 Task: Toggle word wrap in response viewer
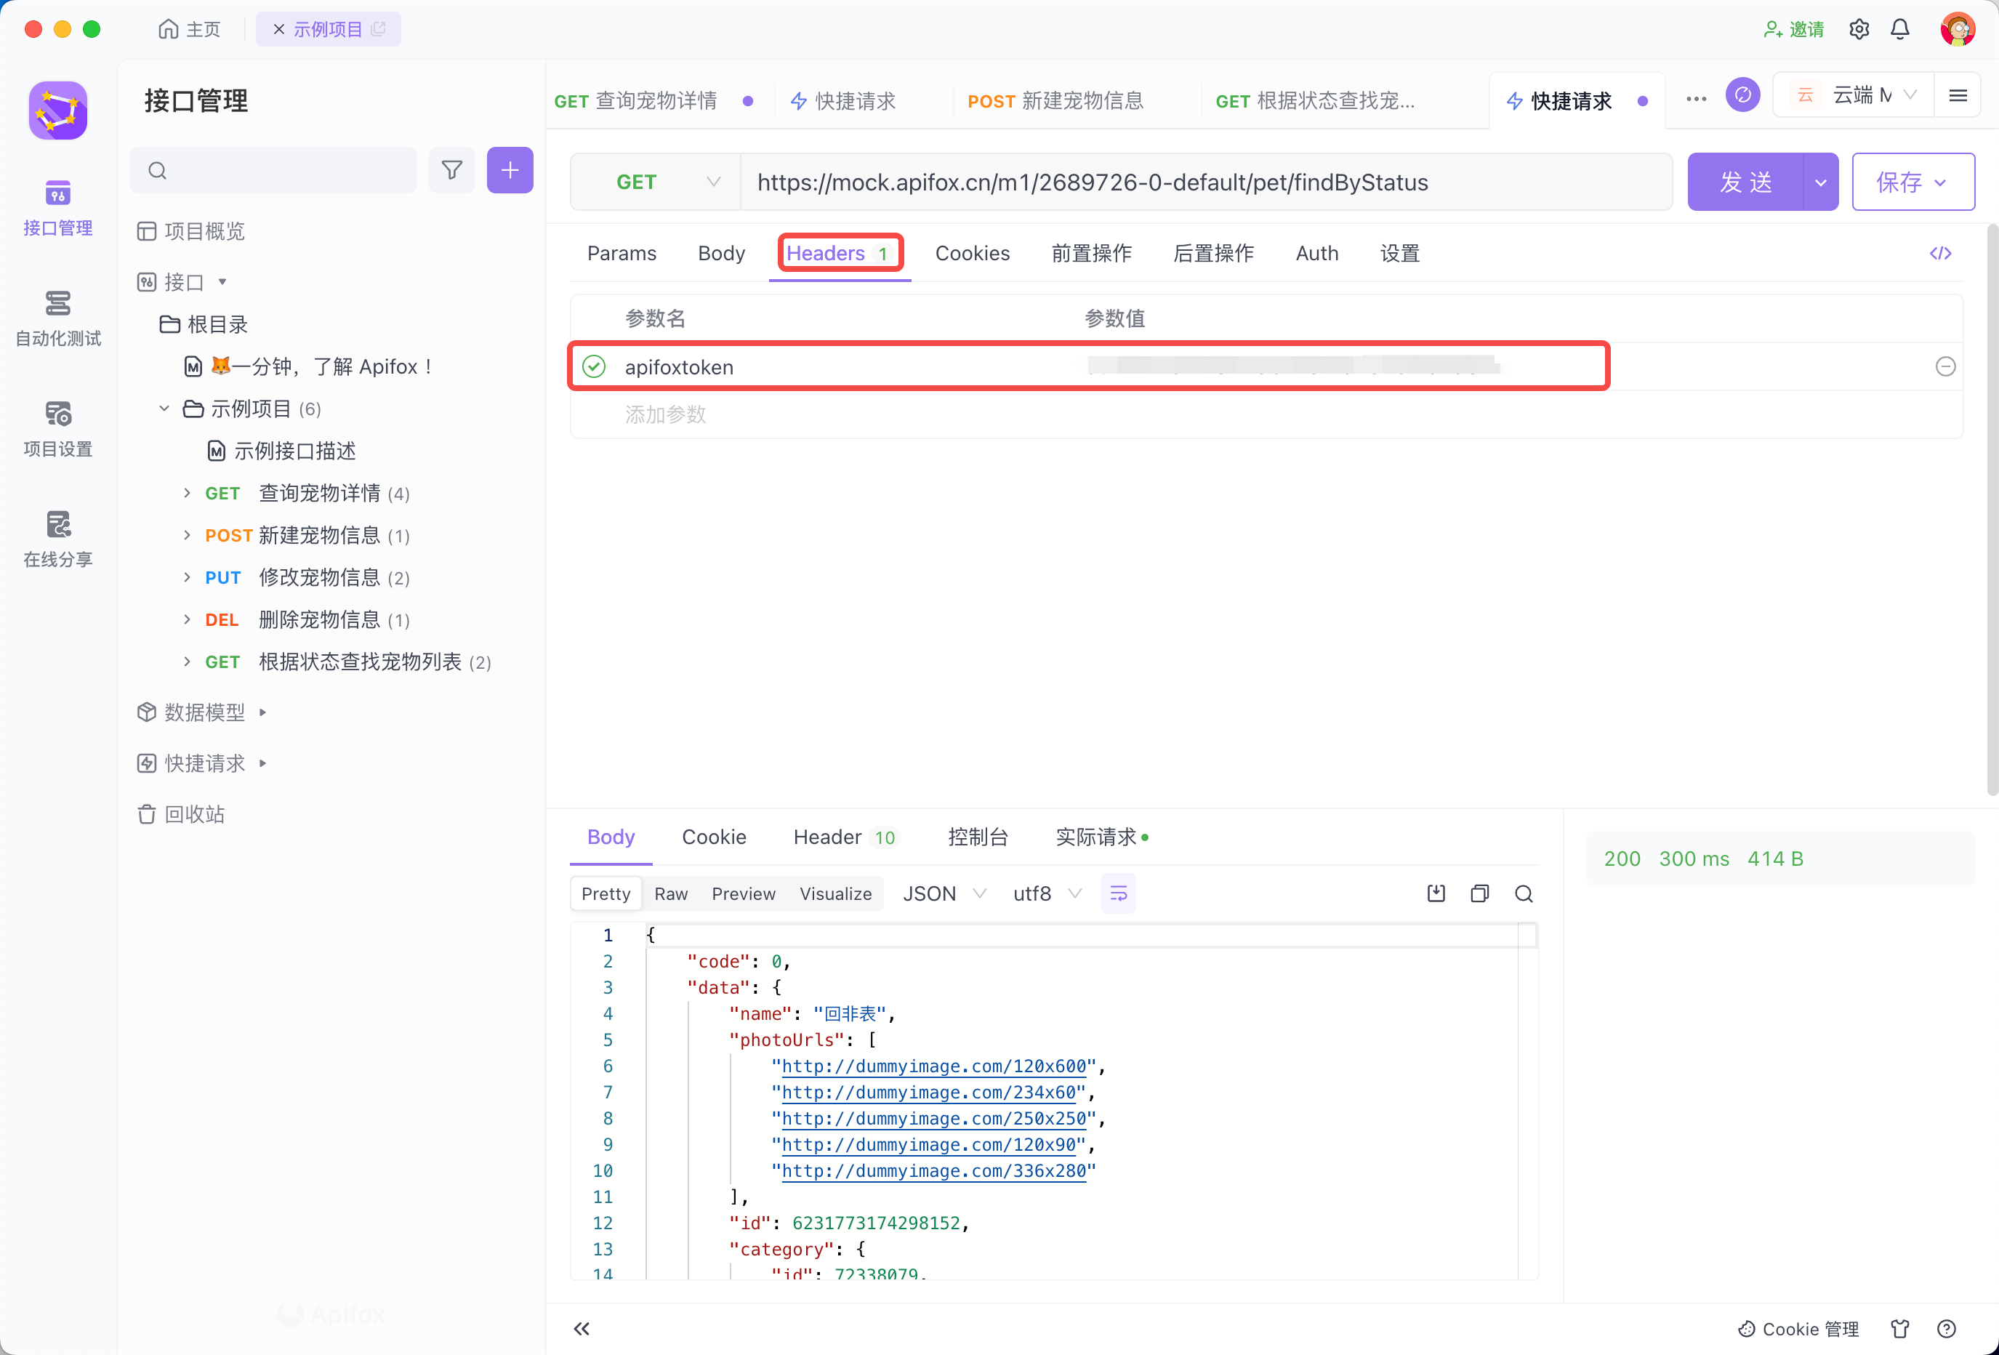pos(1118,893)
